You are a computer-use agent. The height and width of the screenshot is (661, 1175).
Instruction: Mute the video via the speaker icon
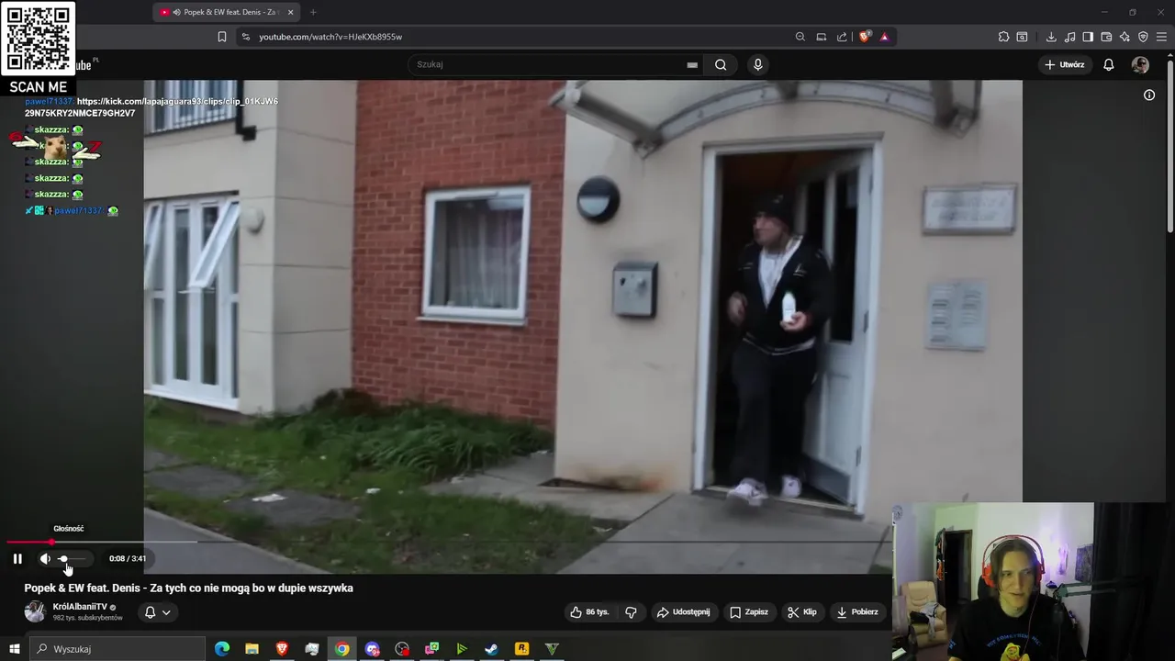(45, 558)
